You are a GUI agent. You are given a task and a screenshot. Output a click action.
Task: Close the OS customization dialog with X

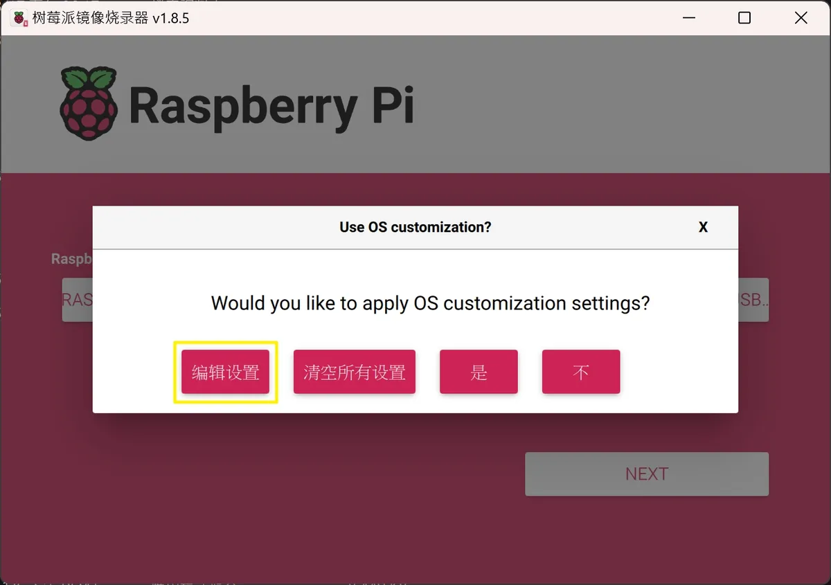703,227
